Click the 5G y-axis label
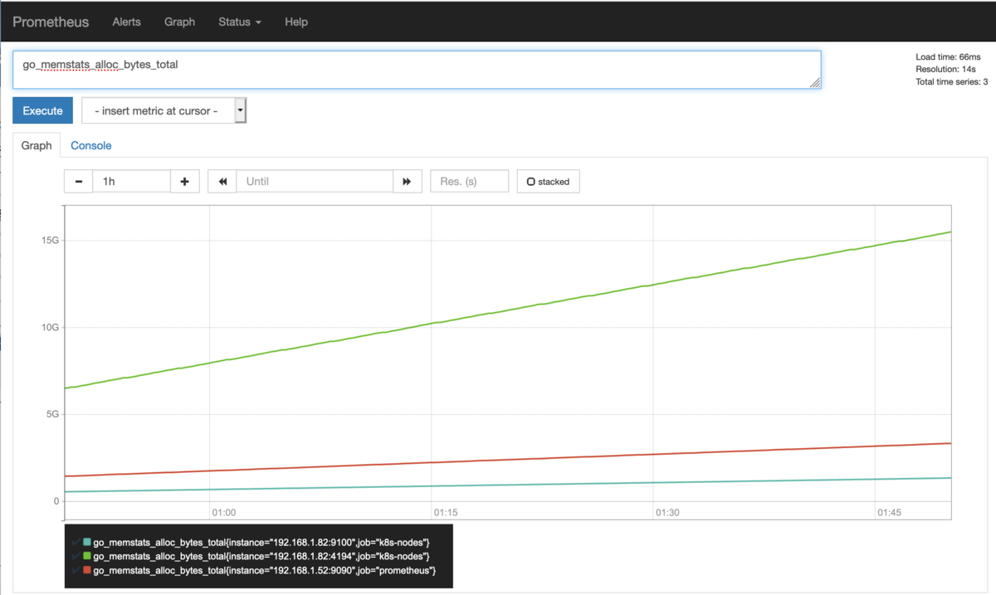 (52, 413)
